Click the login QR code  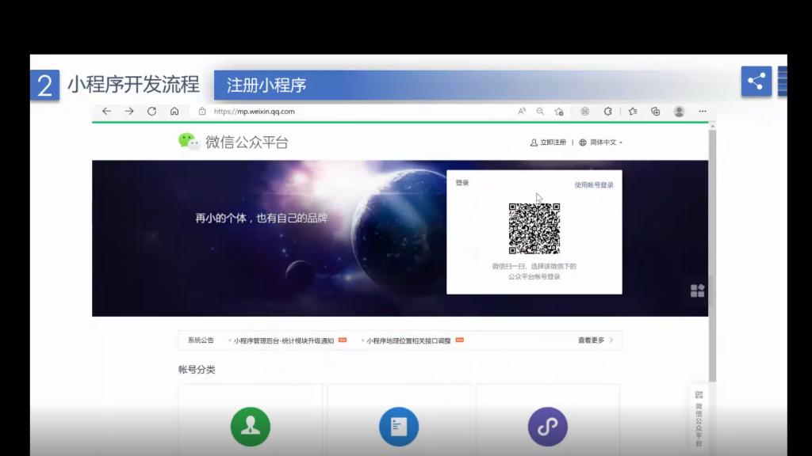(534, 229)
